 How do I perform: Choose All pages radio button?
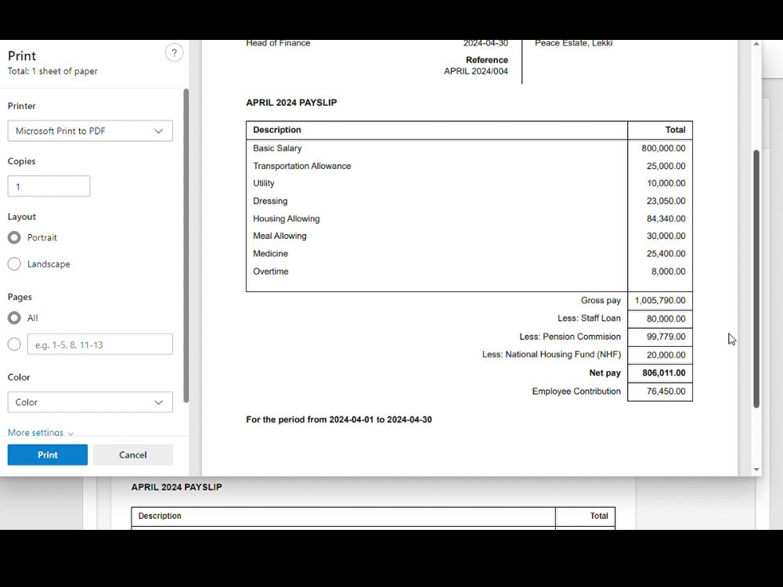[x=14, y=318]
